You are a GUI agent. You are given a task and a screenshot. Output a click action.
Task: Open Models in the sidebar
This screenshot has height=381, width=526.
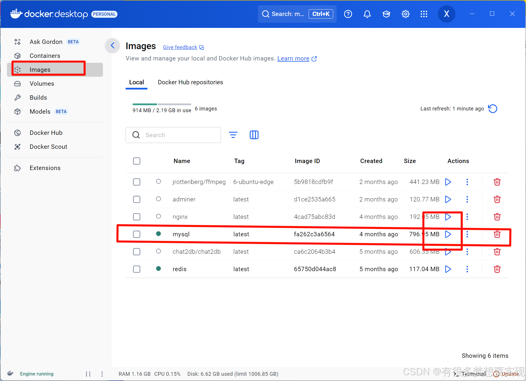[55, 112]
